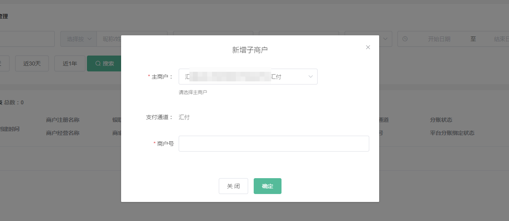This screenshot has width=509, height=221.
Task: Open the 选择按 search-type dropdown
Action: pos(79,39)
